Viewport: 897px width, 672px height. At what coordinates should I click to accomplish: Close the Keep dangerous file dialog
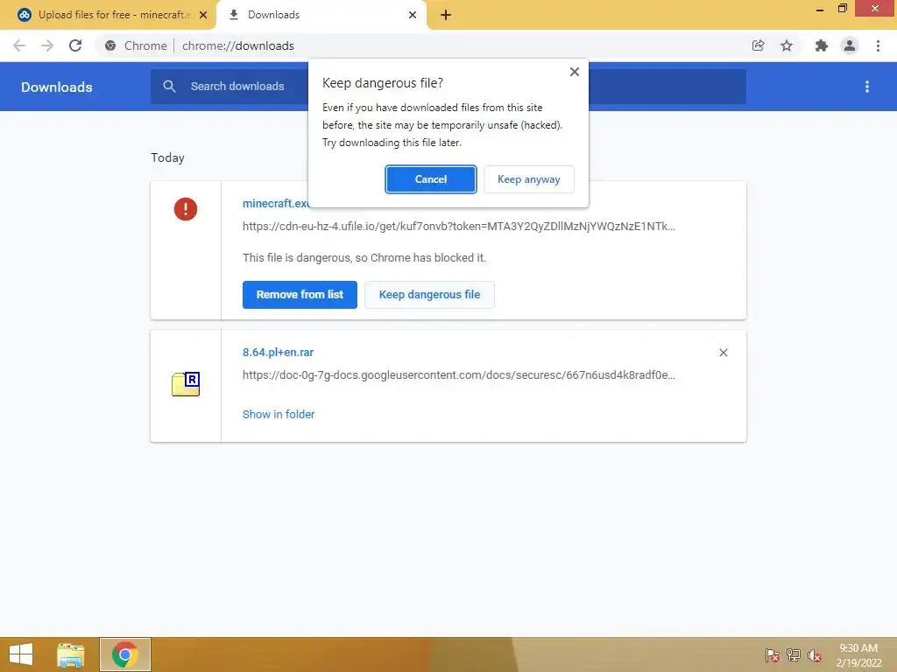tap(575, 72)
